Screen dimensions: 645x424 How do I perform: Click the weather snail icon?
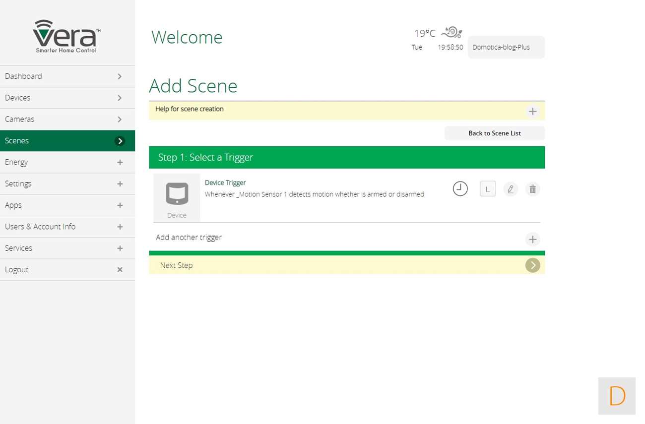pos(451,32)
